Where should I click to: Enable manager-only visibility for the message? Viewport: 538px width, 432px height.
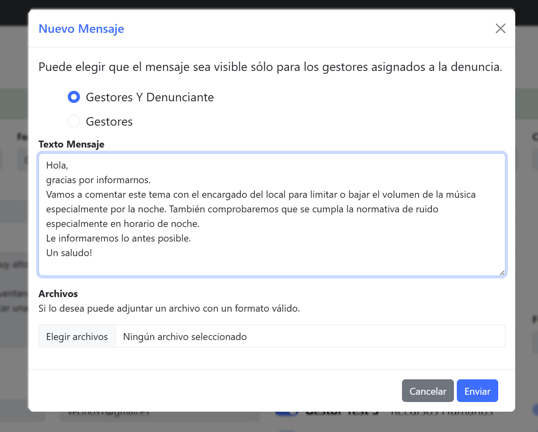point(74,121)
